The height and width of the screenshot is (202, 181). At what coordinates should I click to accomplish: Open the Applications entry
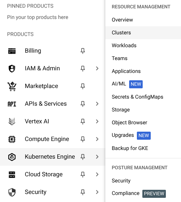[126, 71]
